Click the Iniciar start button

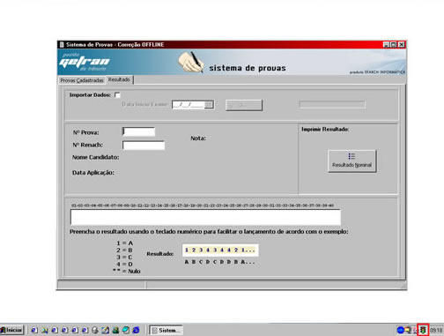(11, 330)
